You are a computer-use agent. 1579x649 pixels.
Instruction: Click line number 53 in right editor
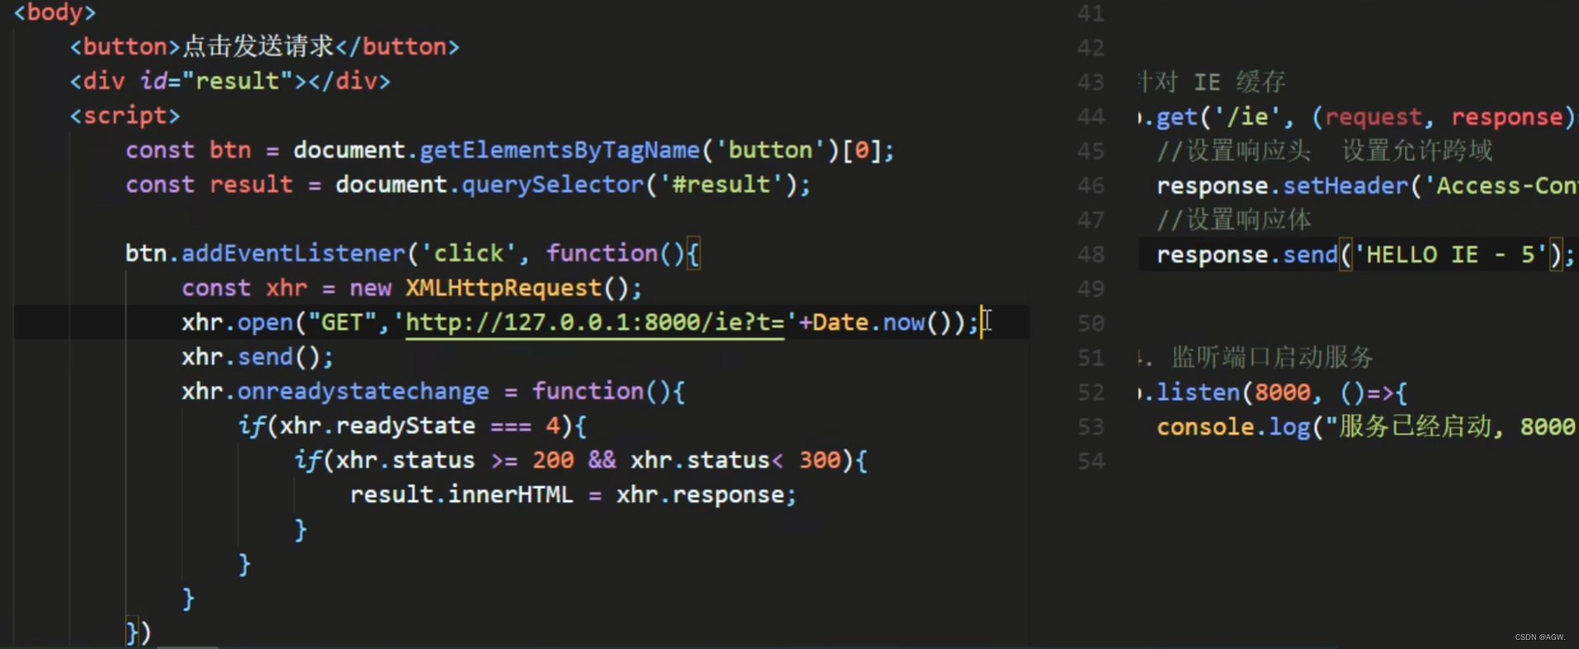[x=1090, y=427]
